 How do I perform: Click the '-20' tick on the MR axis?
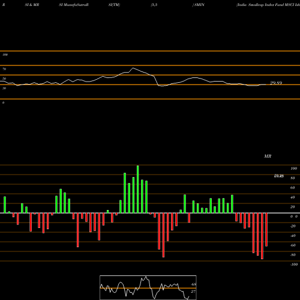(x=293, y=226)
